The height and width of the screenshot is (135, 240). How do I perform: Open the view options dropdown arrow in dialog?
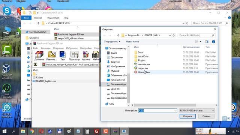pos(201,42)
